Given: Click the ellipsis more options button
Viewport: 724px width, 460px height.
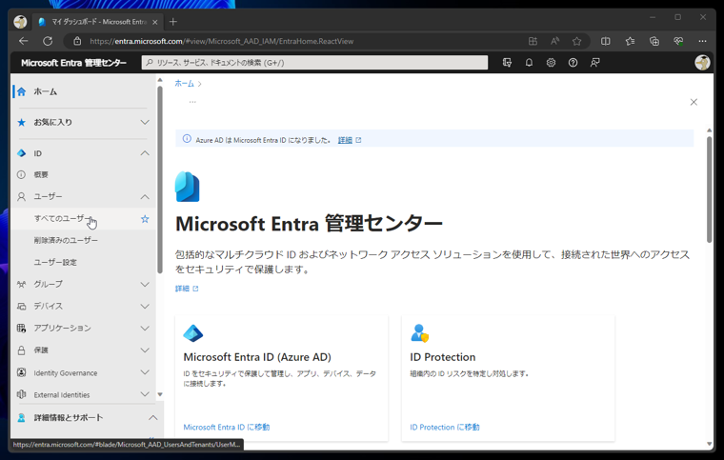Looking at the screenshot, I should (x=192, y=102).
